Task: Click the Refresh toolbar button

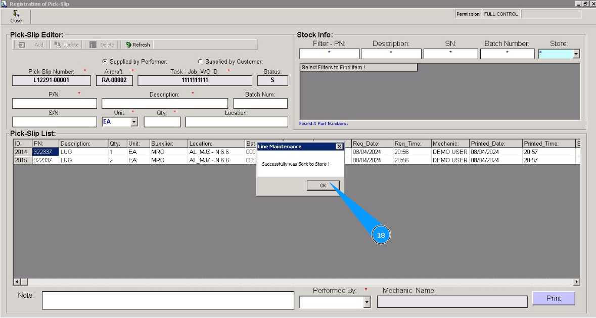Action: [x=137, y=45]
